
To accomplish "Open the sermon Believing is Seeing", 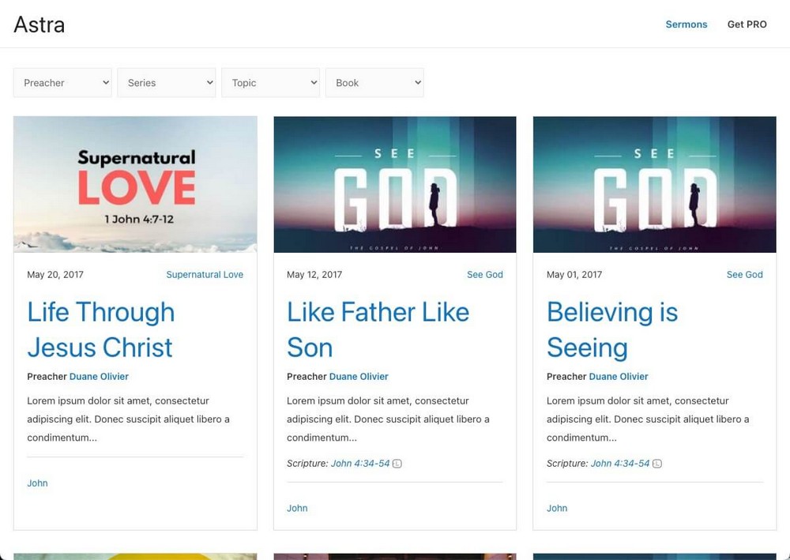I will point(612,329).
